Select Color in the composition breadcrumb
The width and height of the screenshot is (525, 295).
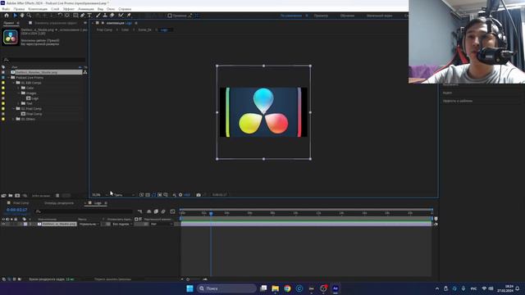[x=125, y=29]
